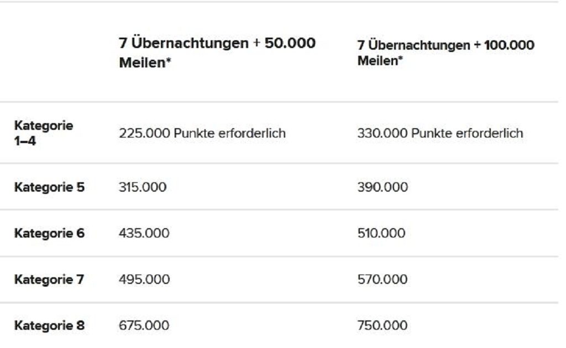Viewport: 566px width, 348px height.
Task: Click the 7 Übernachtungen + 100.000 Meilen header
Action: tap(446, 52)
